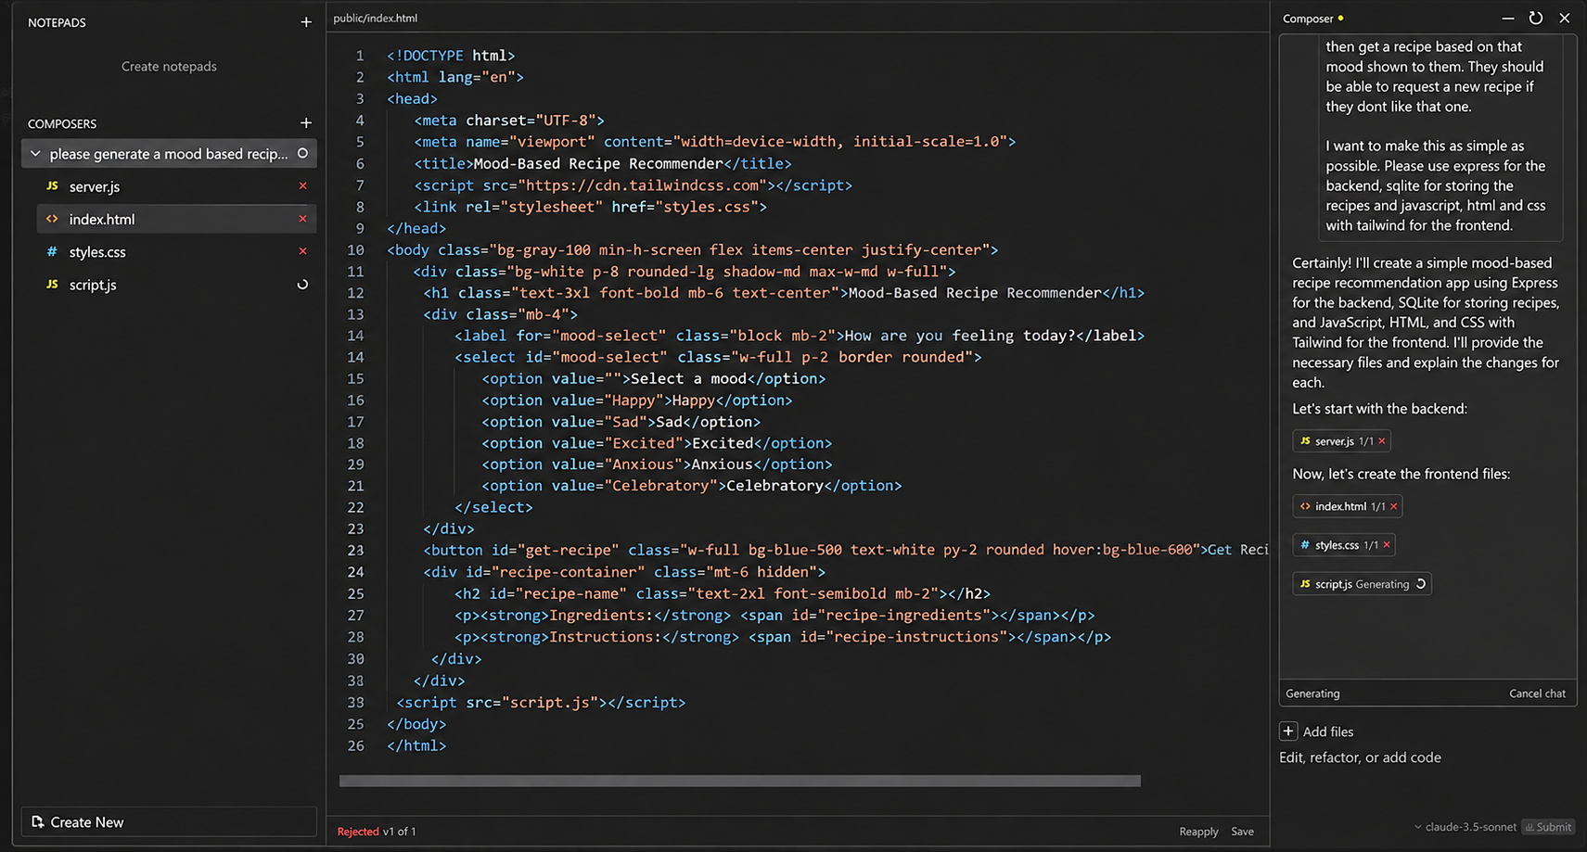
Task: Open styles.css in the composer file list
Action: pos(97,252)
